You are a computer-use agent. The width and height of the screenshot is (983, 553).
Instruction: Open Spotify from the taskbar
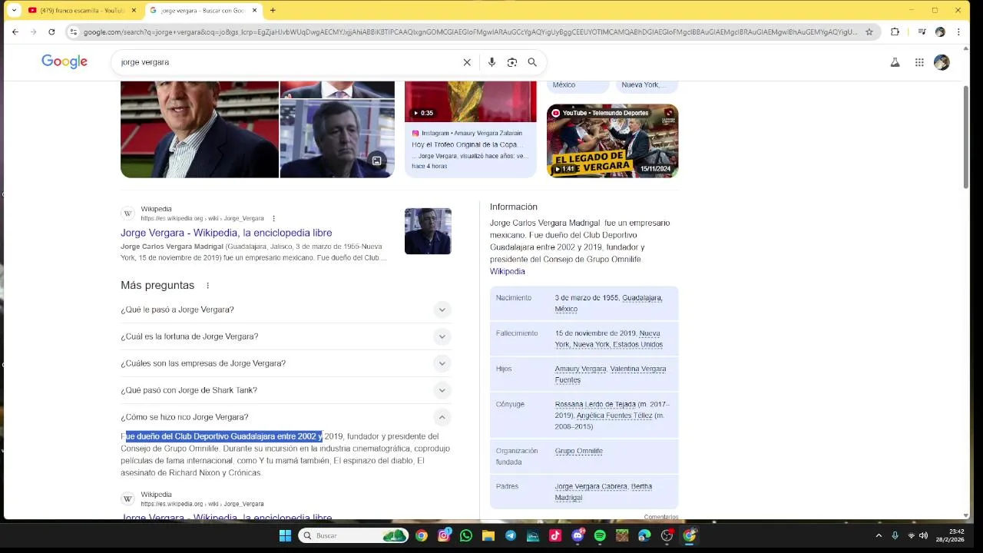tap(600, 535)
